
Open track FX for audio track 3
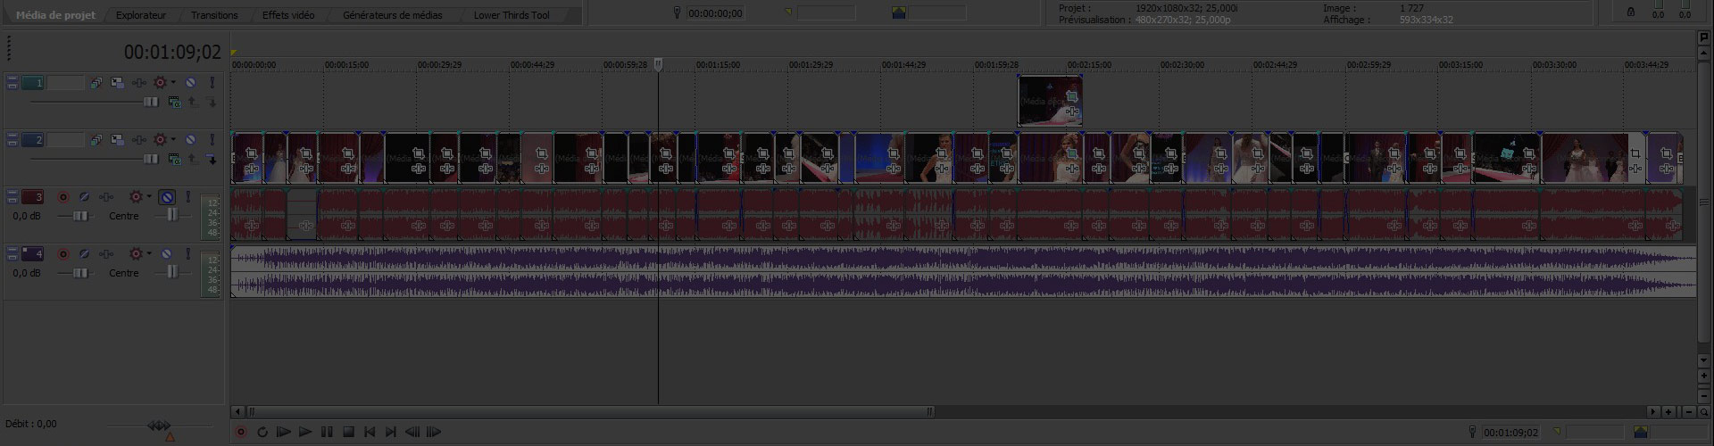106,197
